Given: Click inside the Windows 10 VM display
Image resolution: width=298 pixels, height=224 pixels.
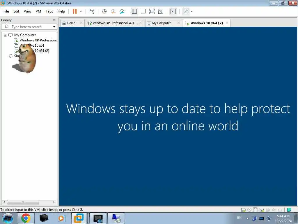Looking at the screenshot, I should point(178,116).
